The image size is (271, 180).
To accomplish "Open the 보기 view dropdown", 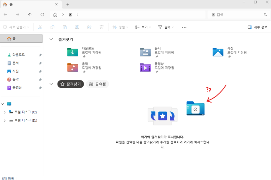I will 143,27.
